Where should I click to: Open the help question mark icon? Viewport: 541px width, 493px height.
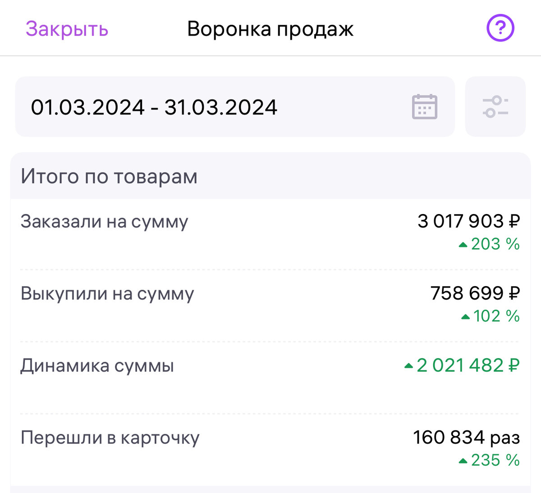pos(500,28)
